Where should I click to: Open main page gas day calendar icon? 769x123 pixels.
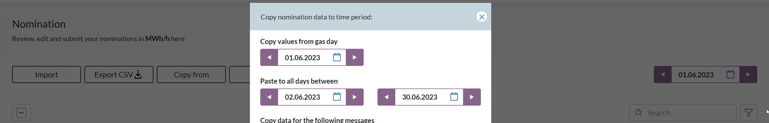(x=730, y=74)
